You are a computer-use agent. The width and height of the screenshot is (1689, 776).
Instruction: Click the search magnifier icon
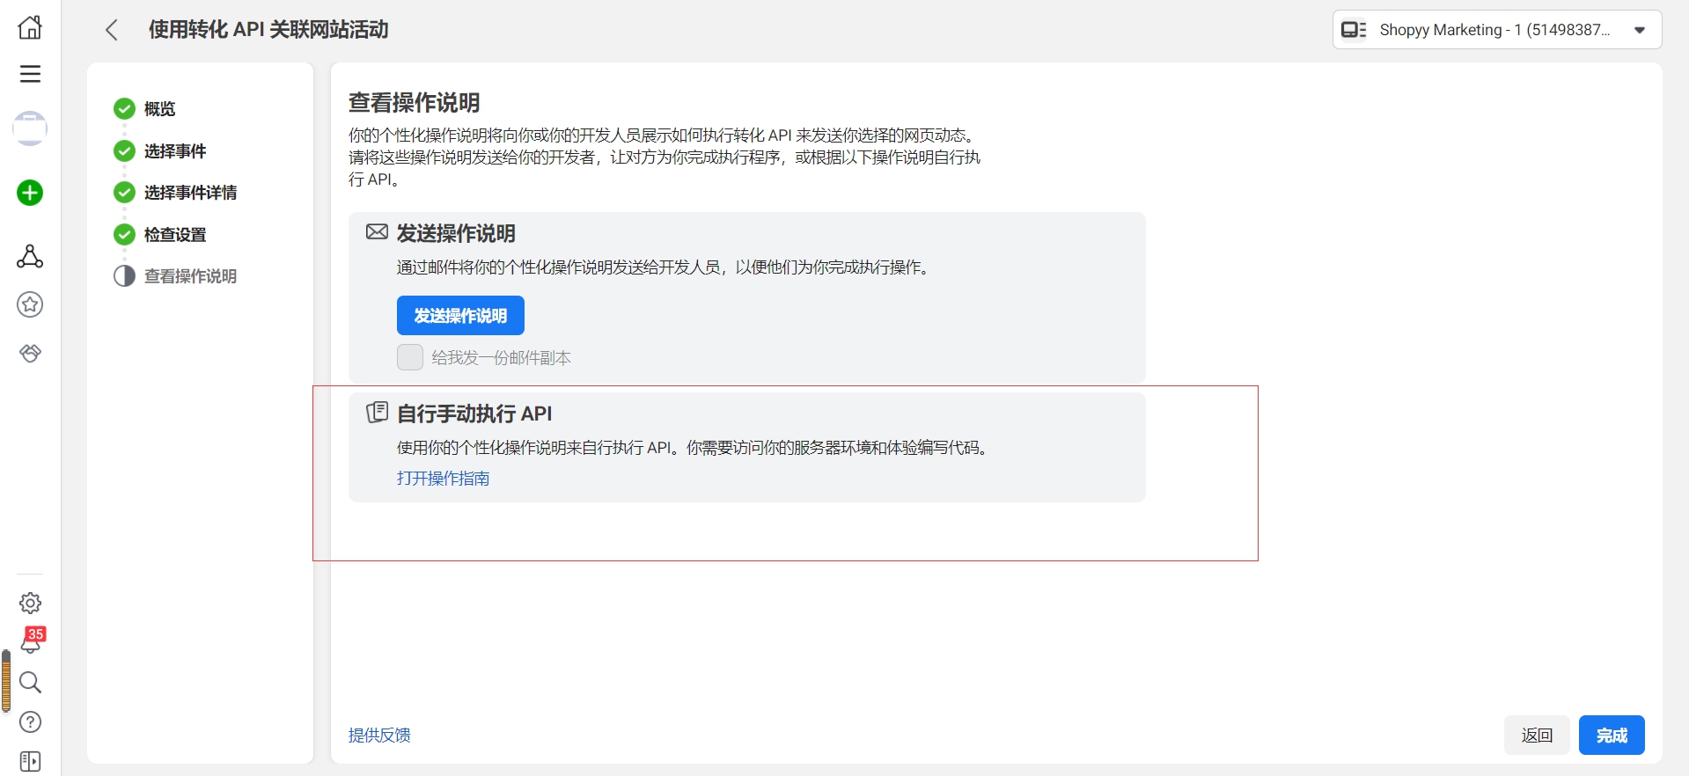pyautogui.click(x=30, y=682)
